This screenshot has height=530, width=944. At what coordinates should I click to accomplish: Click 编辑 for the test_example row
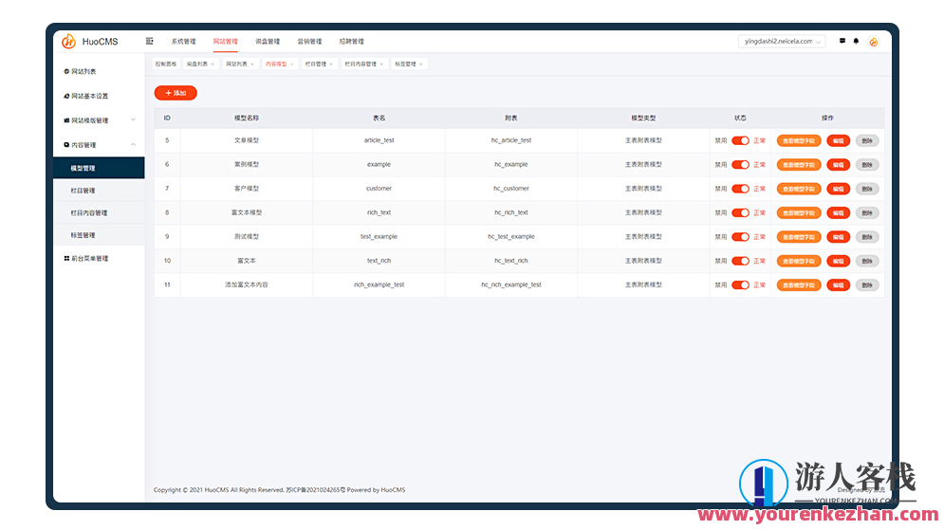[x=839, y=237]
